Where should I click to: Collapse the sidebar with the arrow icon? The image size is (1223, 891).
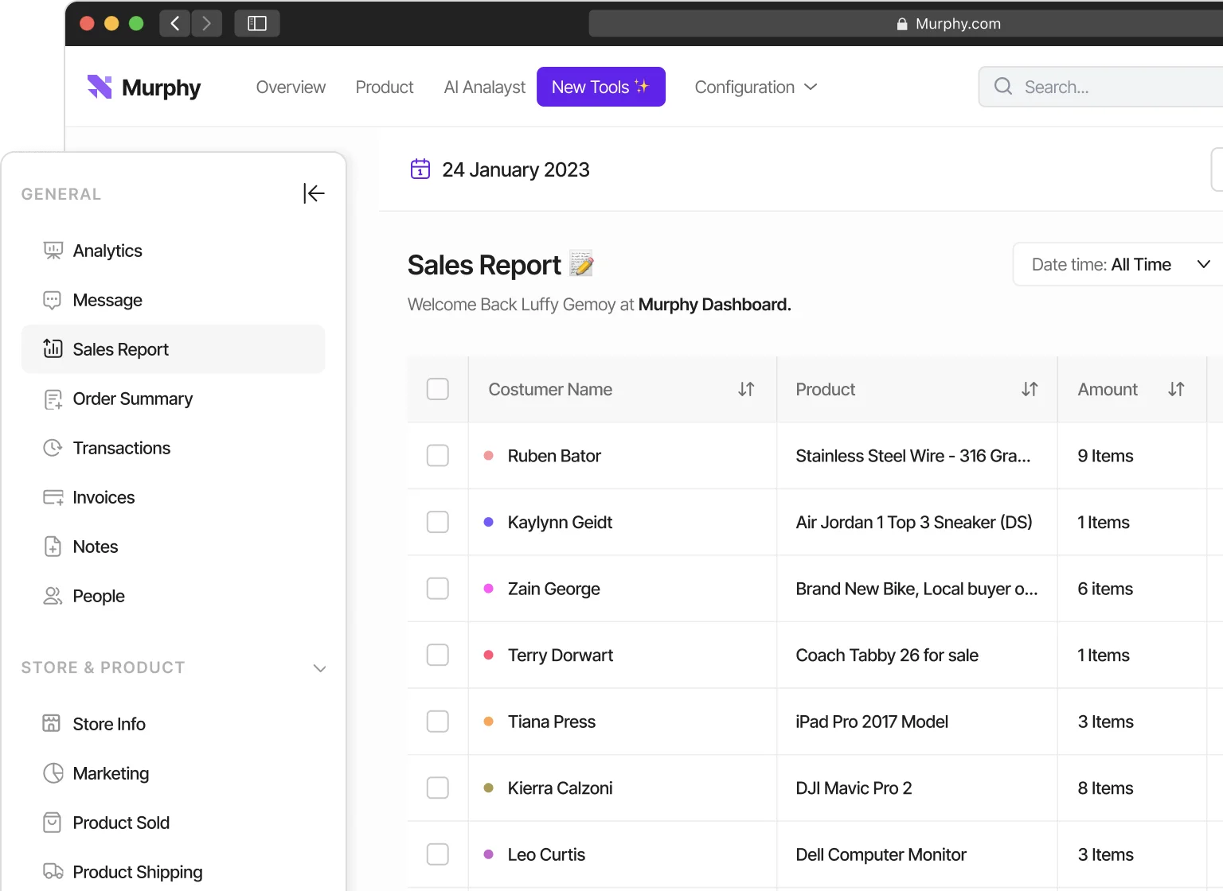[314, 193]
